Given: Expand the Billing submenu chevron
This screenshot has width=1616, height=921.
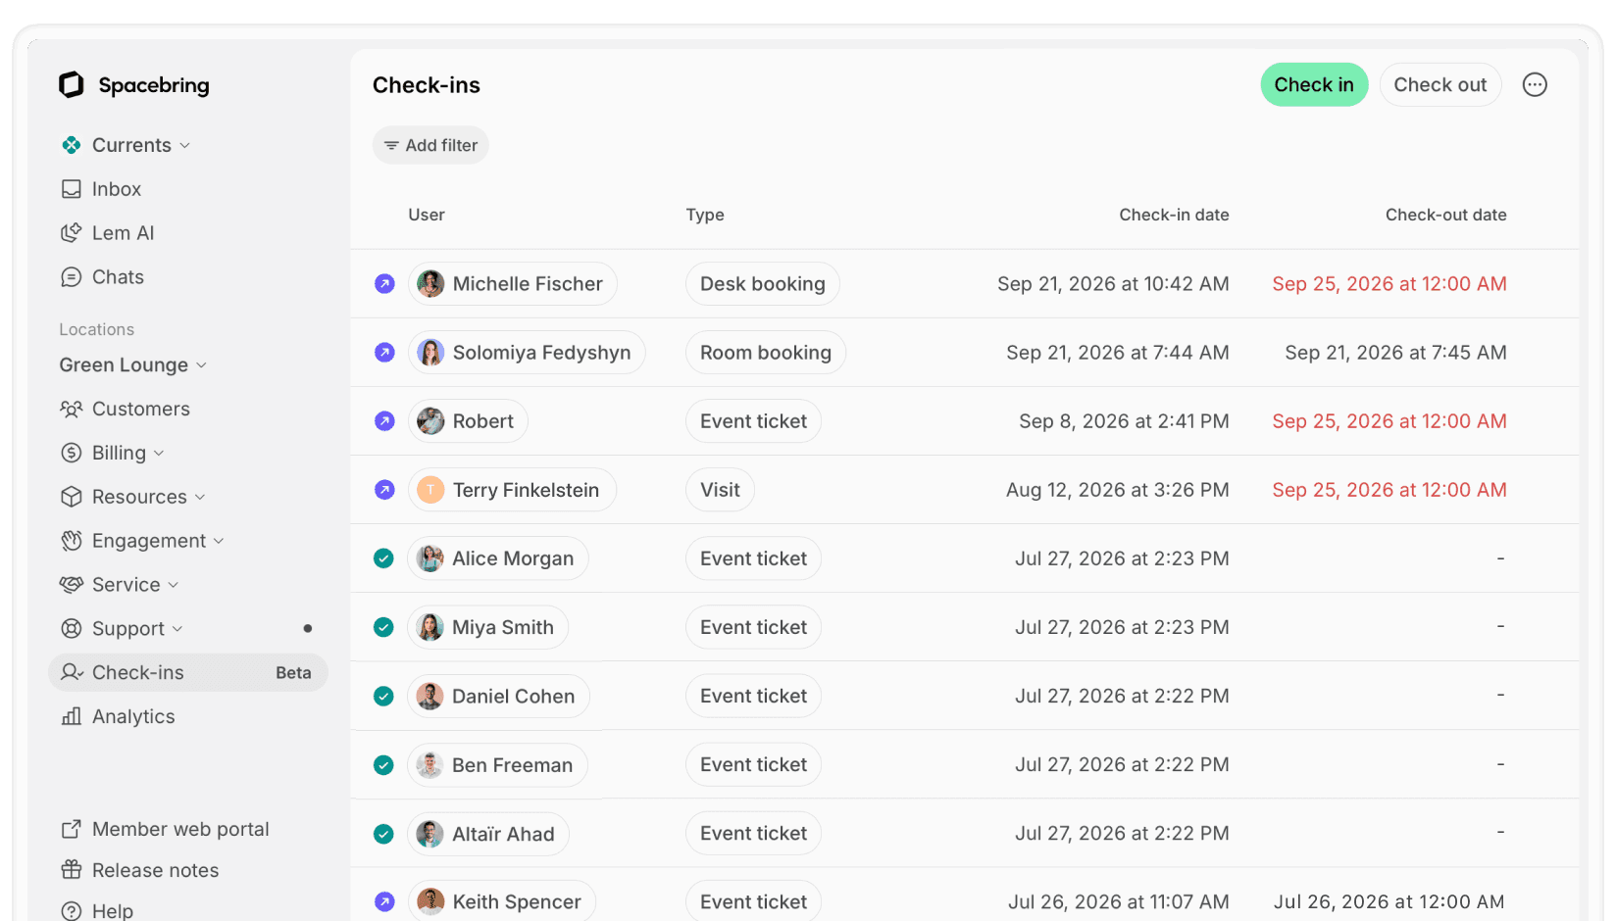Looking at the screenshot, I should [x=159, y=454].
